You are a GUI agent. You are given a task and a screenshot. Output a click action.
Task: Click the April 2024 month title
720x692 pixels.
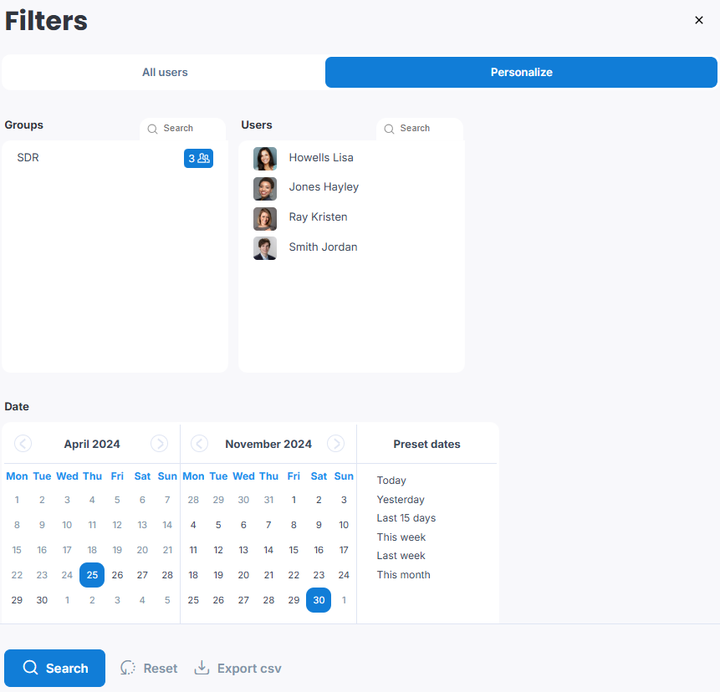click(92, 445)
